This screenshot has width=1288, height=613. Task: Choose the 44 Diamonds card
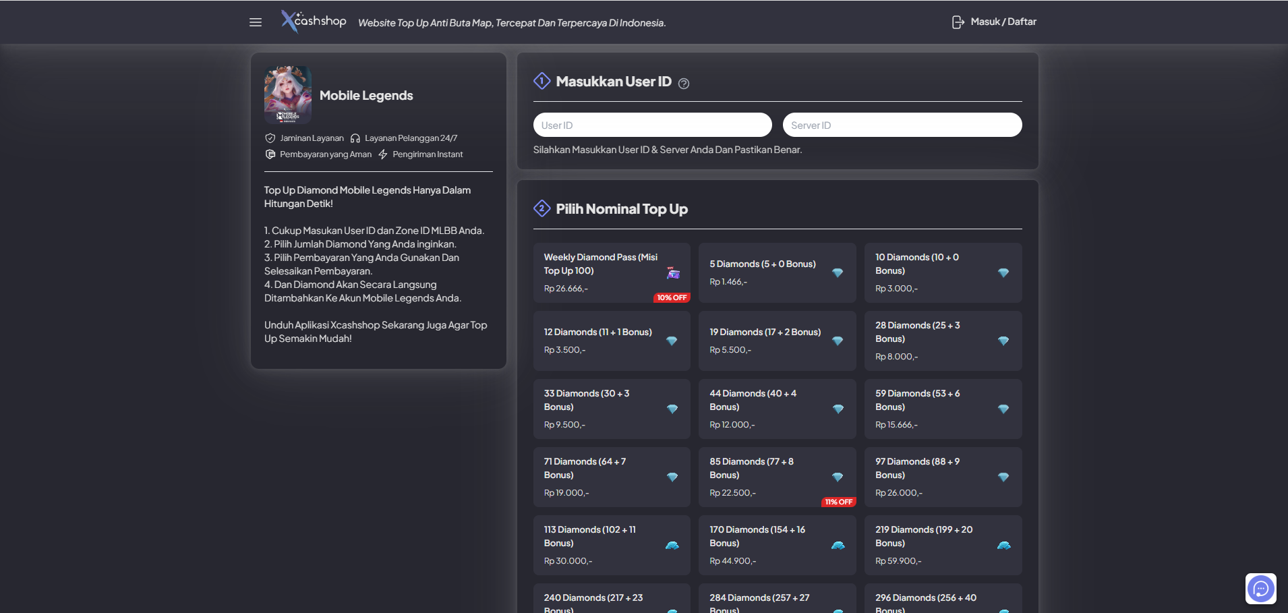pyautogui.click(x=777, y=409)
